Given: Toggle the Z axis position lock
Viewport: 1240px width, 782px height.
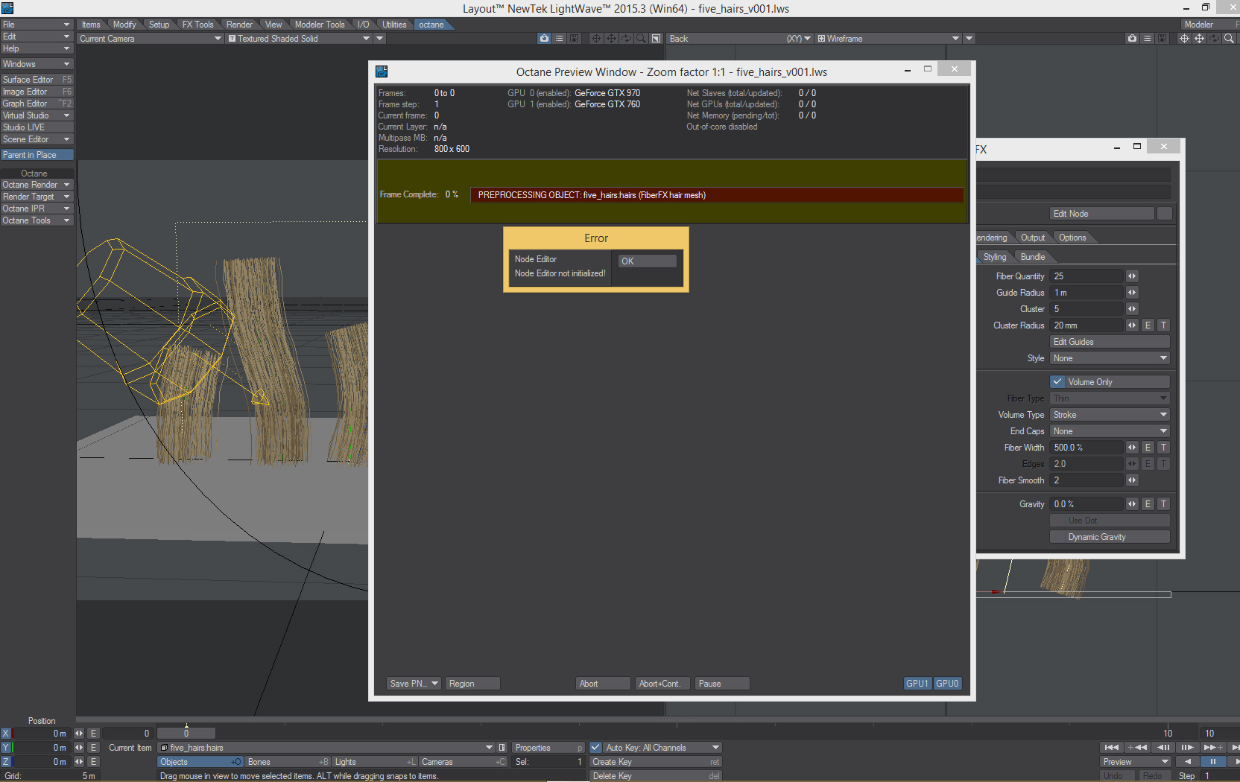Looking at the screenshot, I should click(x=6, y=762).
